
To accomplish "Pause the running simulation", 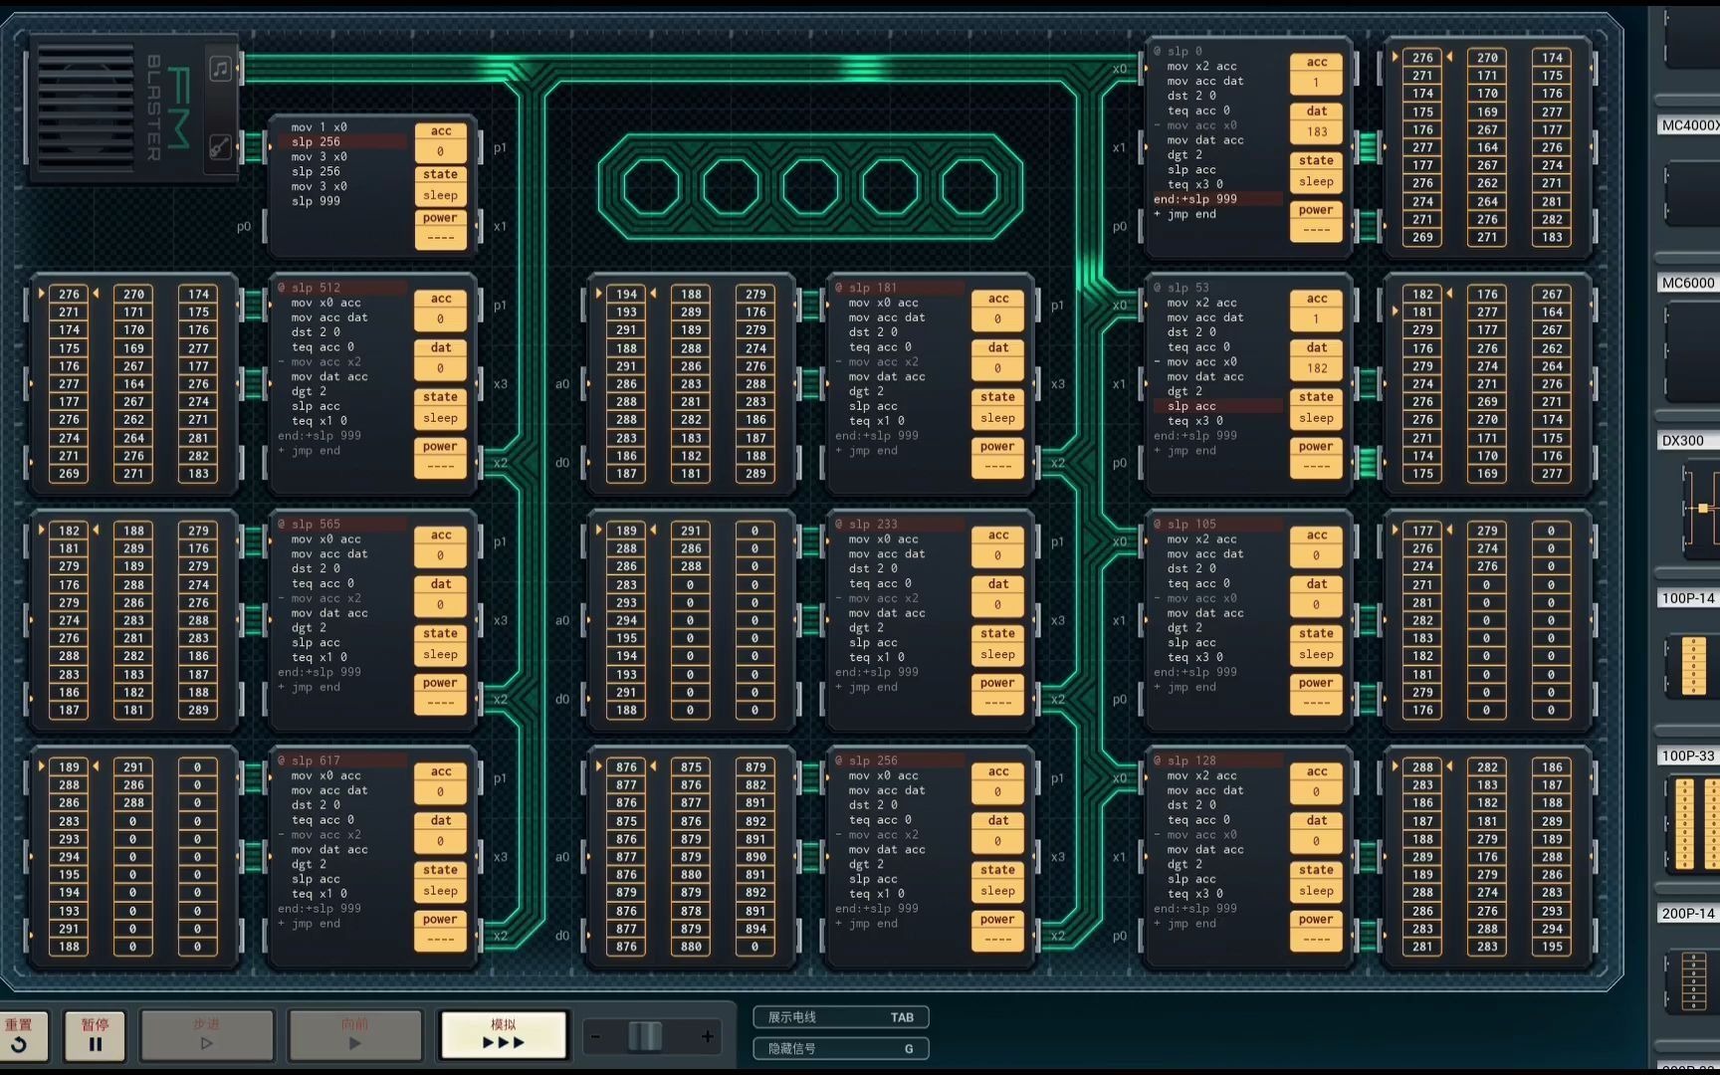I will 95,1035.
